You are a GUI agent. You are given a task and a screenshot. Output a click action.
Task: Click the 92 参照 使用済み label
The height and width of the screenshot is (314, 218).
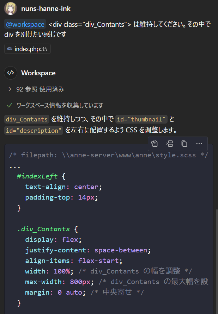(x=40, y=89)
